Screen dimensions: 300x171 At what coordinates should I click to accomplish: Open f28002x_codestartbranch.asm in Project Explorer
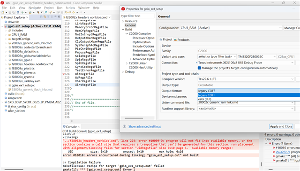click(32, 47)
